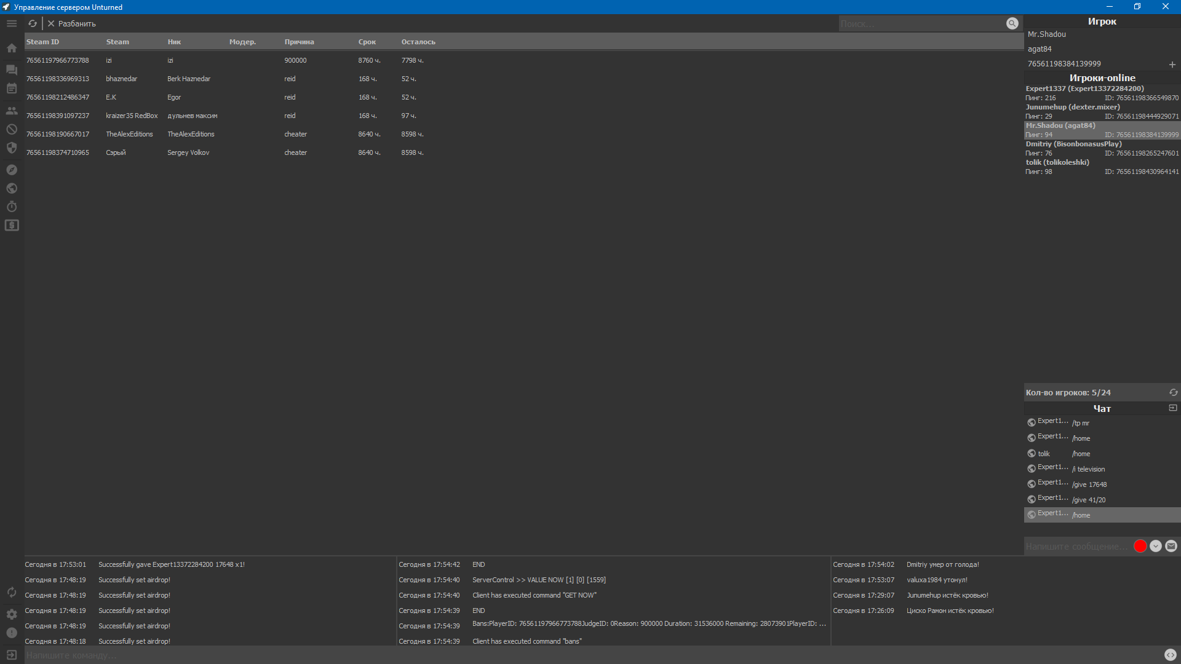This screenshot has height=664, width=1181.
Task: Open the chat messages sidebar icon
Action: [x=12, y=69]
